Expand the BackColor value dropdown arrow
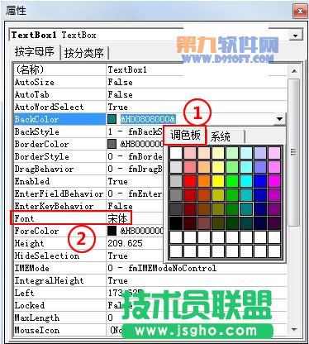The height and width of the screenshot is (344, 309). pos(279,119)
